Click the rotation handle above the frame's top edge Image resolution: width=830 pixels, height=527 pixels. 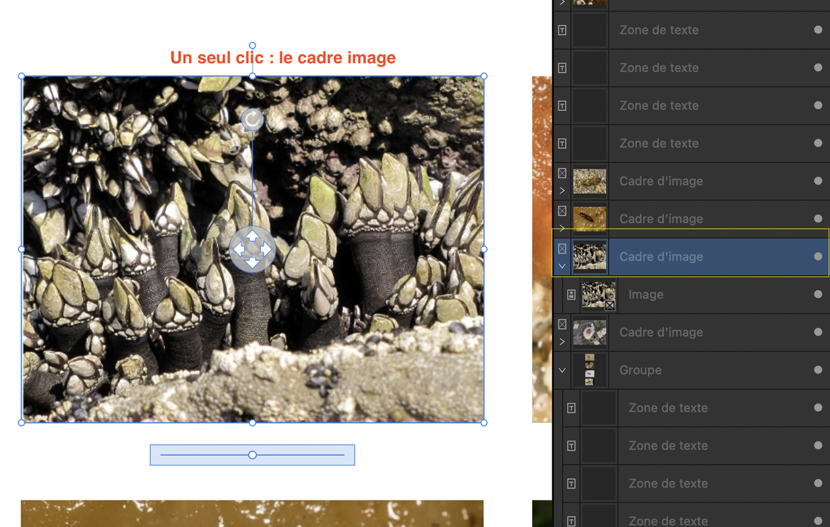click(x=252, y=45)
